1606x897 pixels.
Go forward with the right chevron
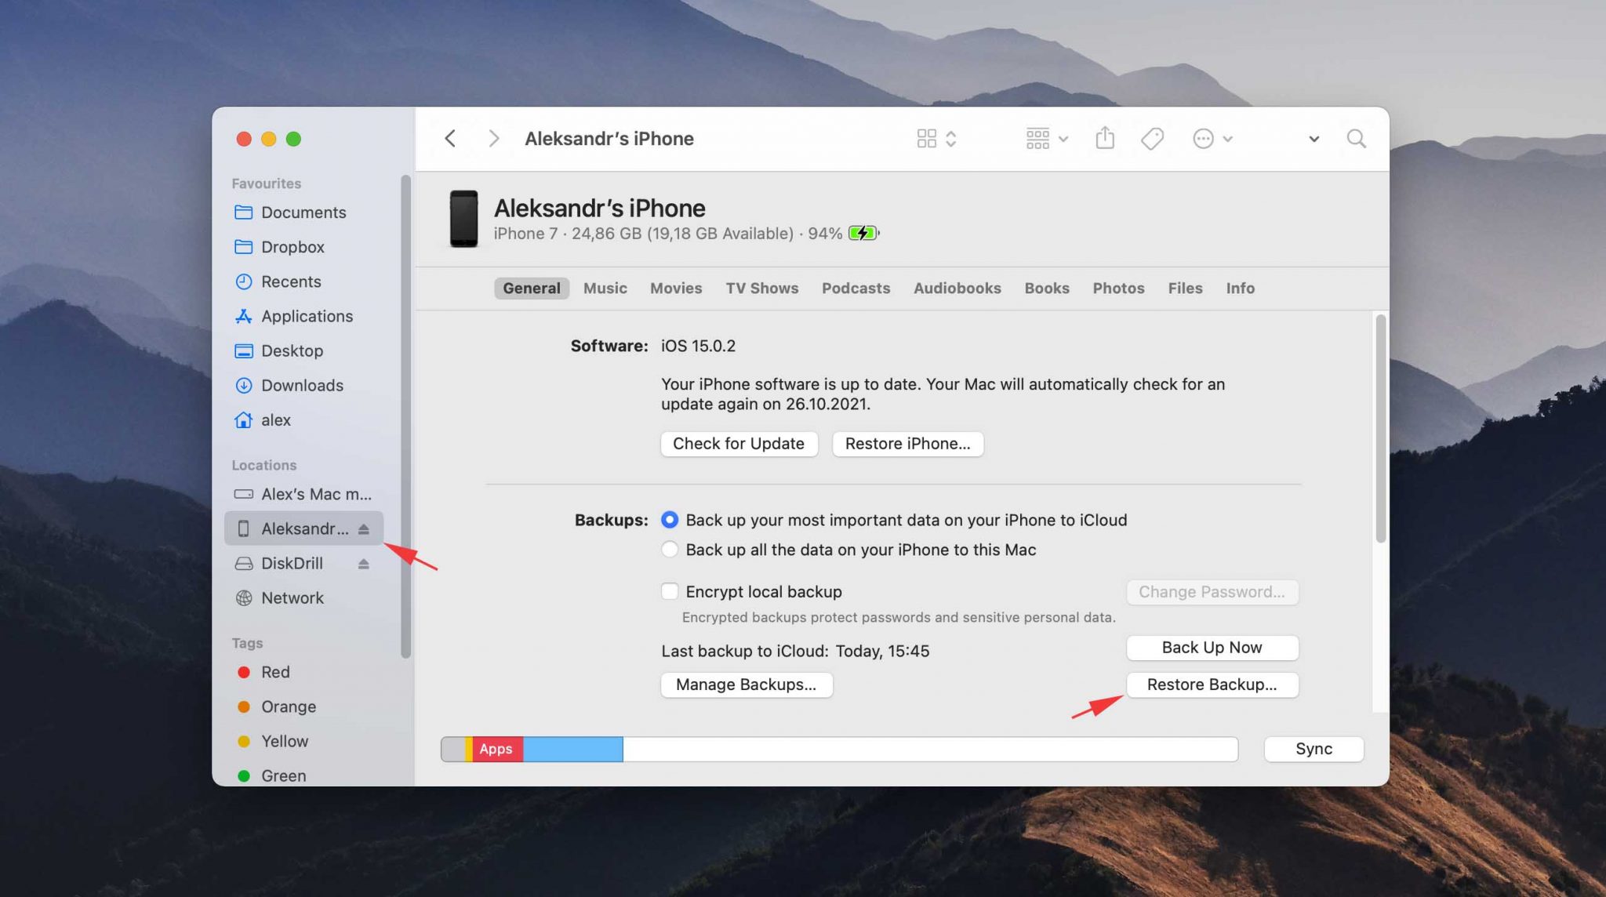[x=493, y=139]
